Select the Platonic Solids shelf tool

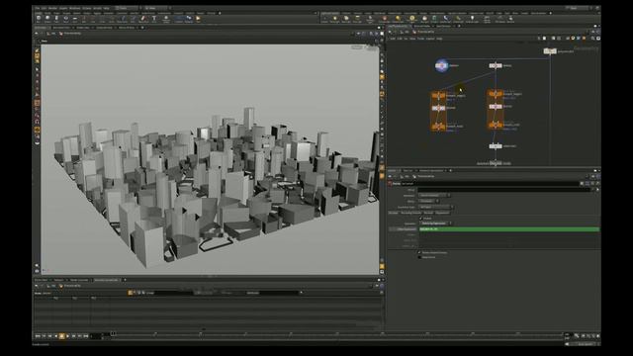point(166,19)
